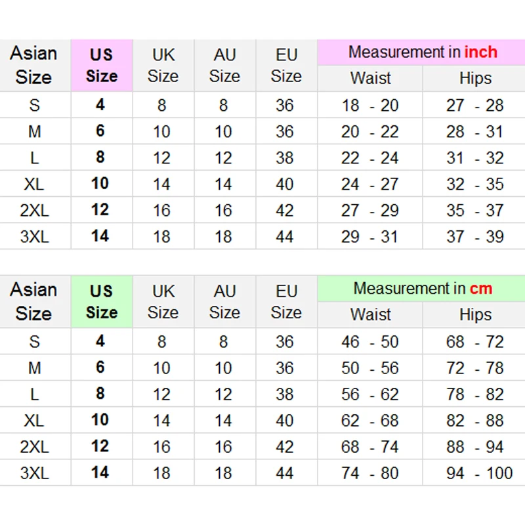Click EU size 44 in bottom table

click(285, 472)
